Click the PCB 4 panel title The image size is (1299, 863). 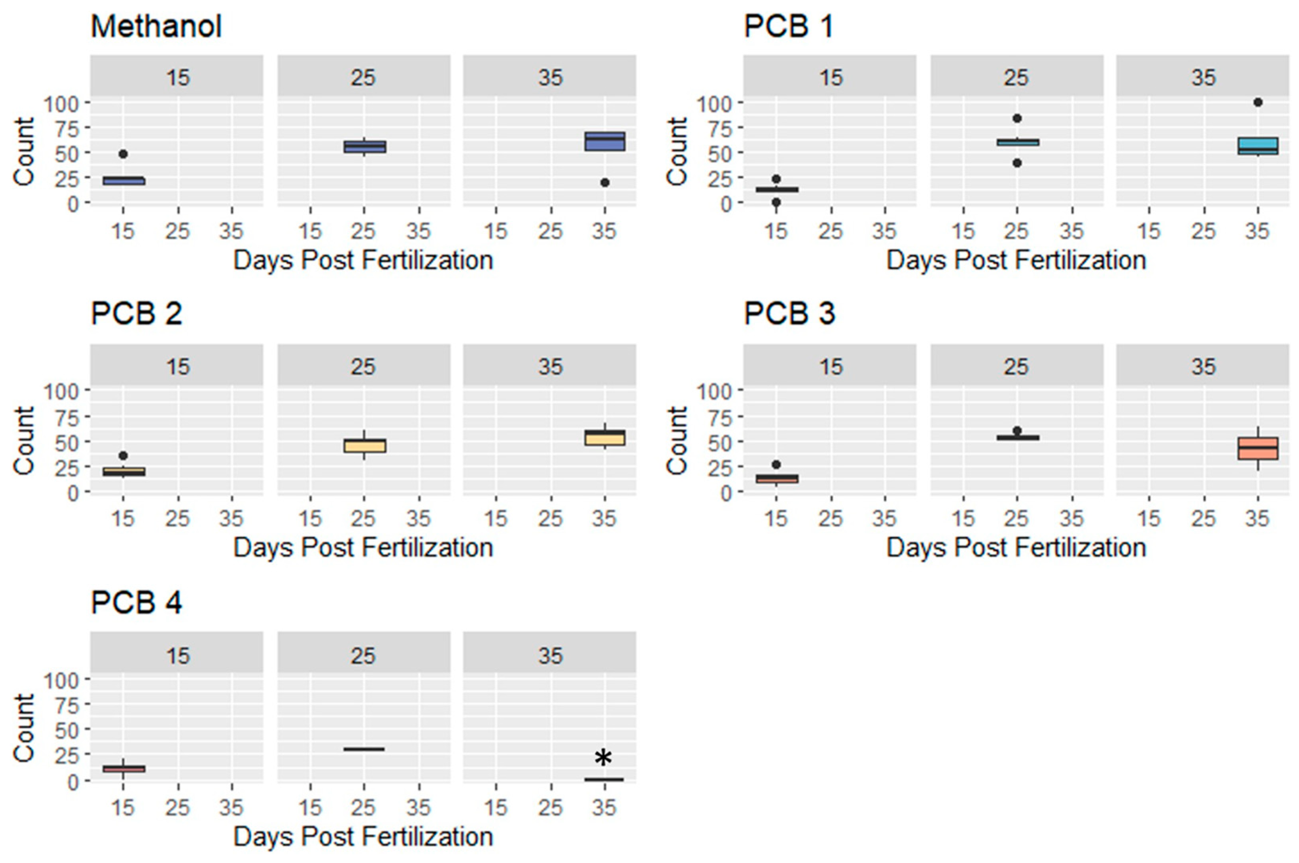click(x=136, y=603)
